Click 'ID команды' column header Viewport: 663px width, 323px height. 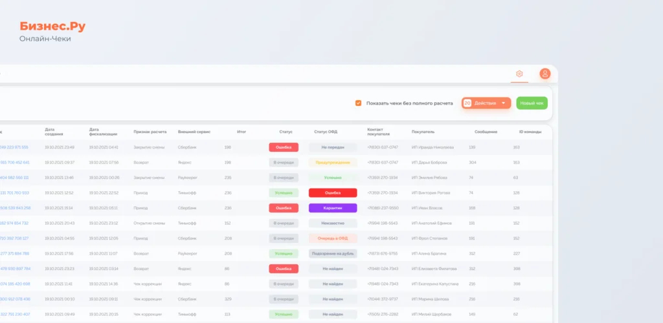530,132
